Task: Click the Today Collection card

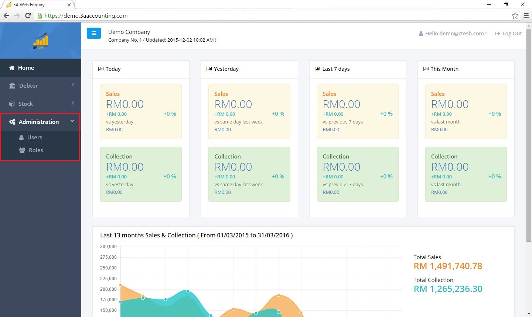Action: [x=141, y=174]
